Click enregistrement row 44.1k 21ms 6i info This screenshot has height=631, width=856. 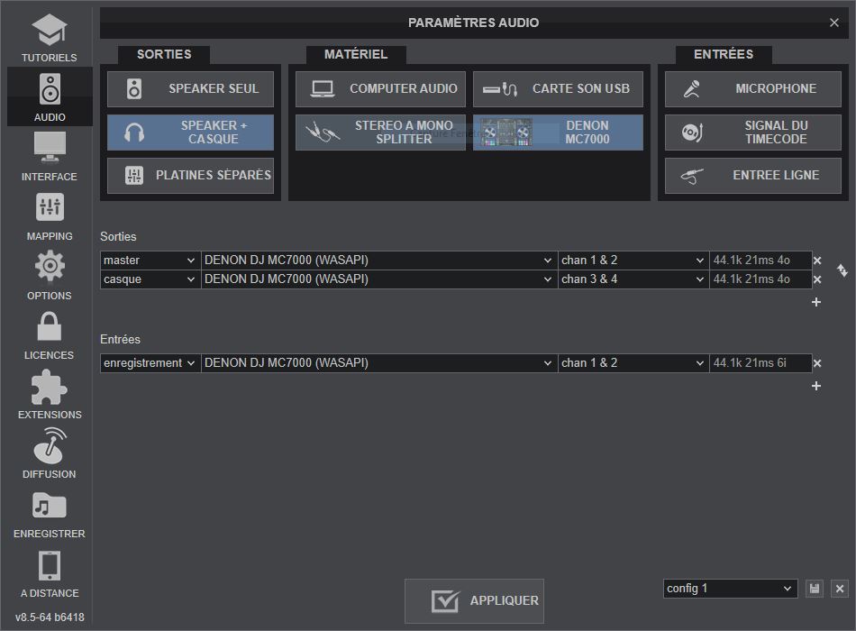pyautogui.click(x=760, y=362)
